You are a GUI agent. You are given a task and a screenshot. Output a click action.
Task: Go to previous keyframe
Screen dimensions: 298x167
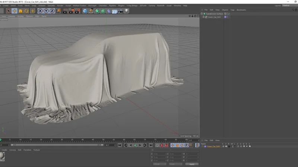coord(126,145)
